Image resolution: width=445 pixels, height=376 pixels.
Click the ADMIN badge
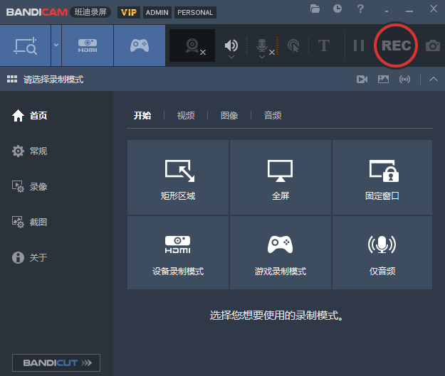(x=157, y=13)
